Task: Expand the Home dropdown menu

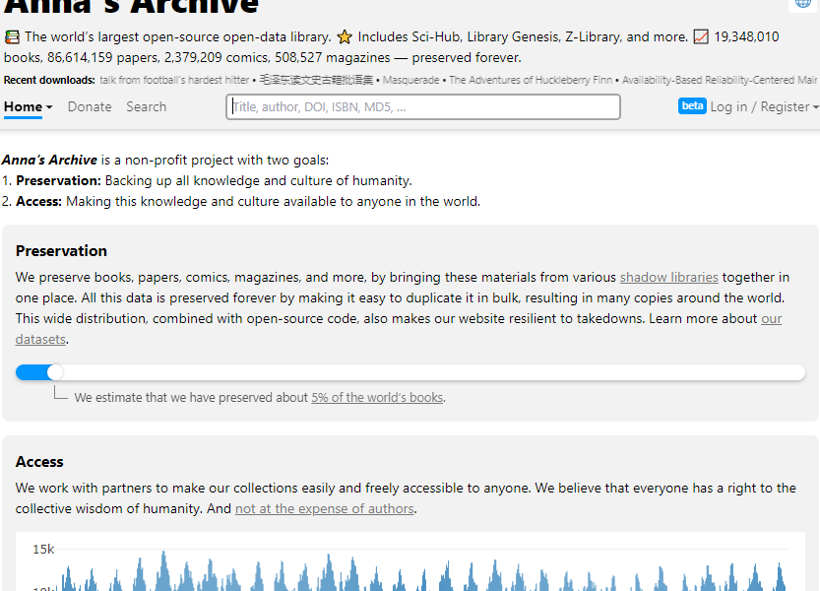Action: 28,106
